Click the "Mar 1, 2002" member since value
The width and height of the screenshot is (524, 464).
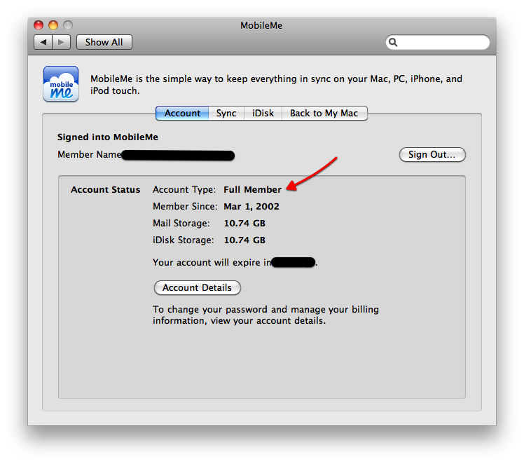[x=251, y=206]
